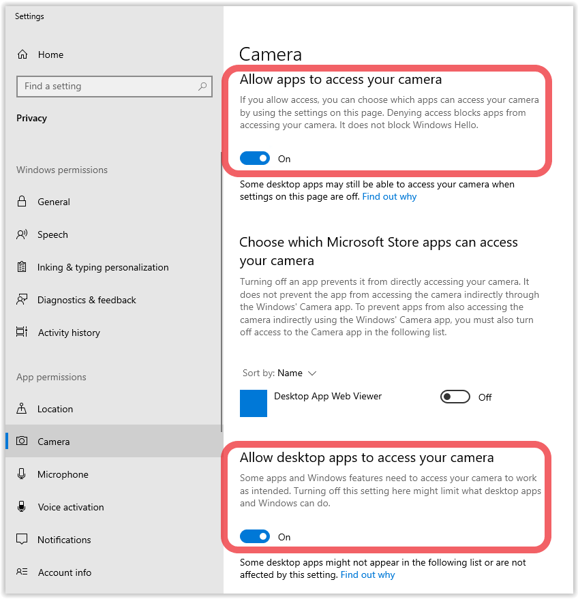Click the Desktop App Web Viewer name

click(328, 396)
